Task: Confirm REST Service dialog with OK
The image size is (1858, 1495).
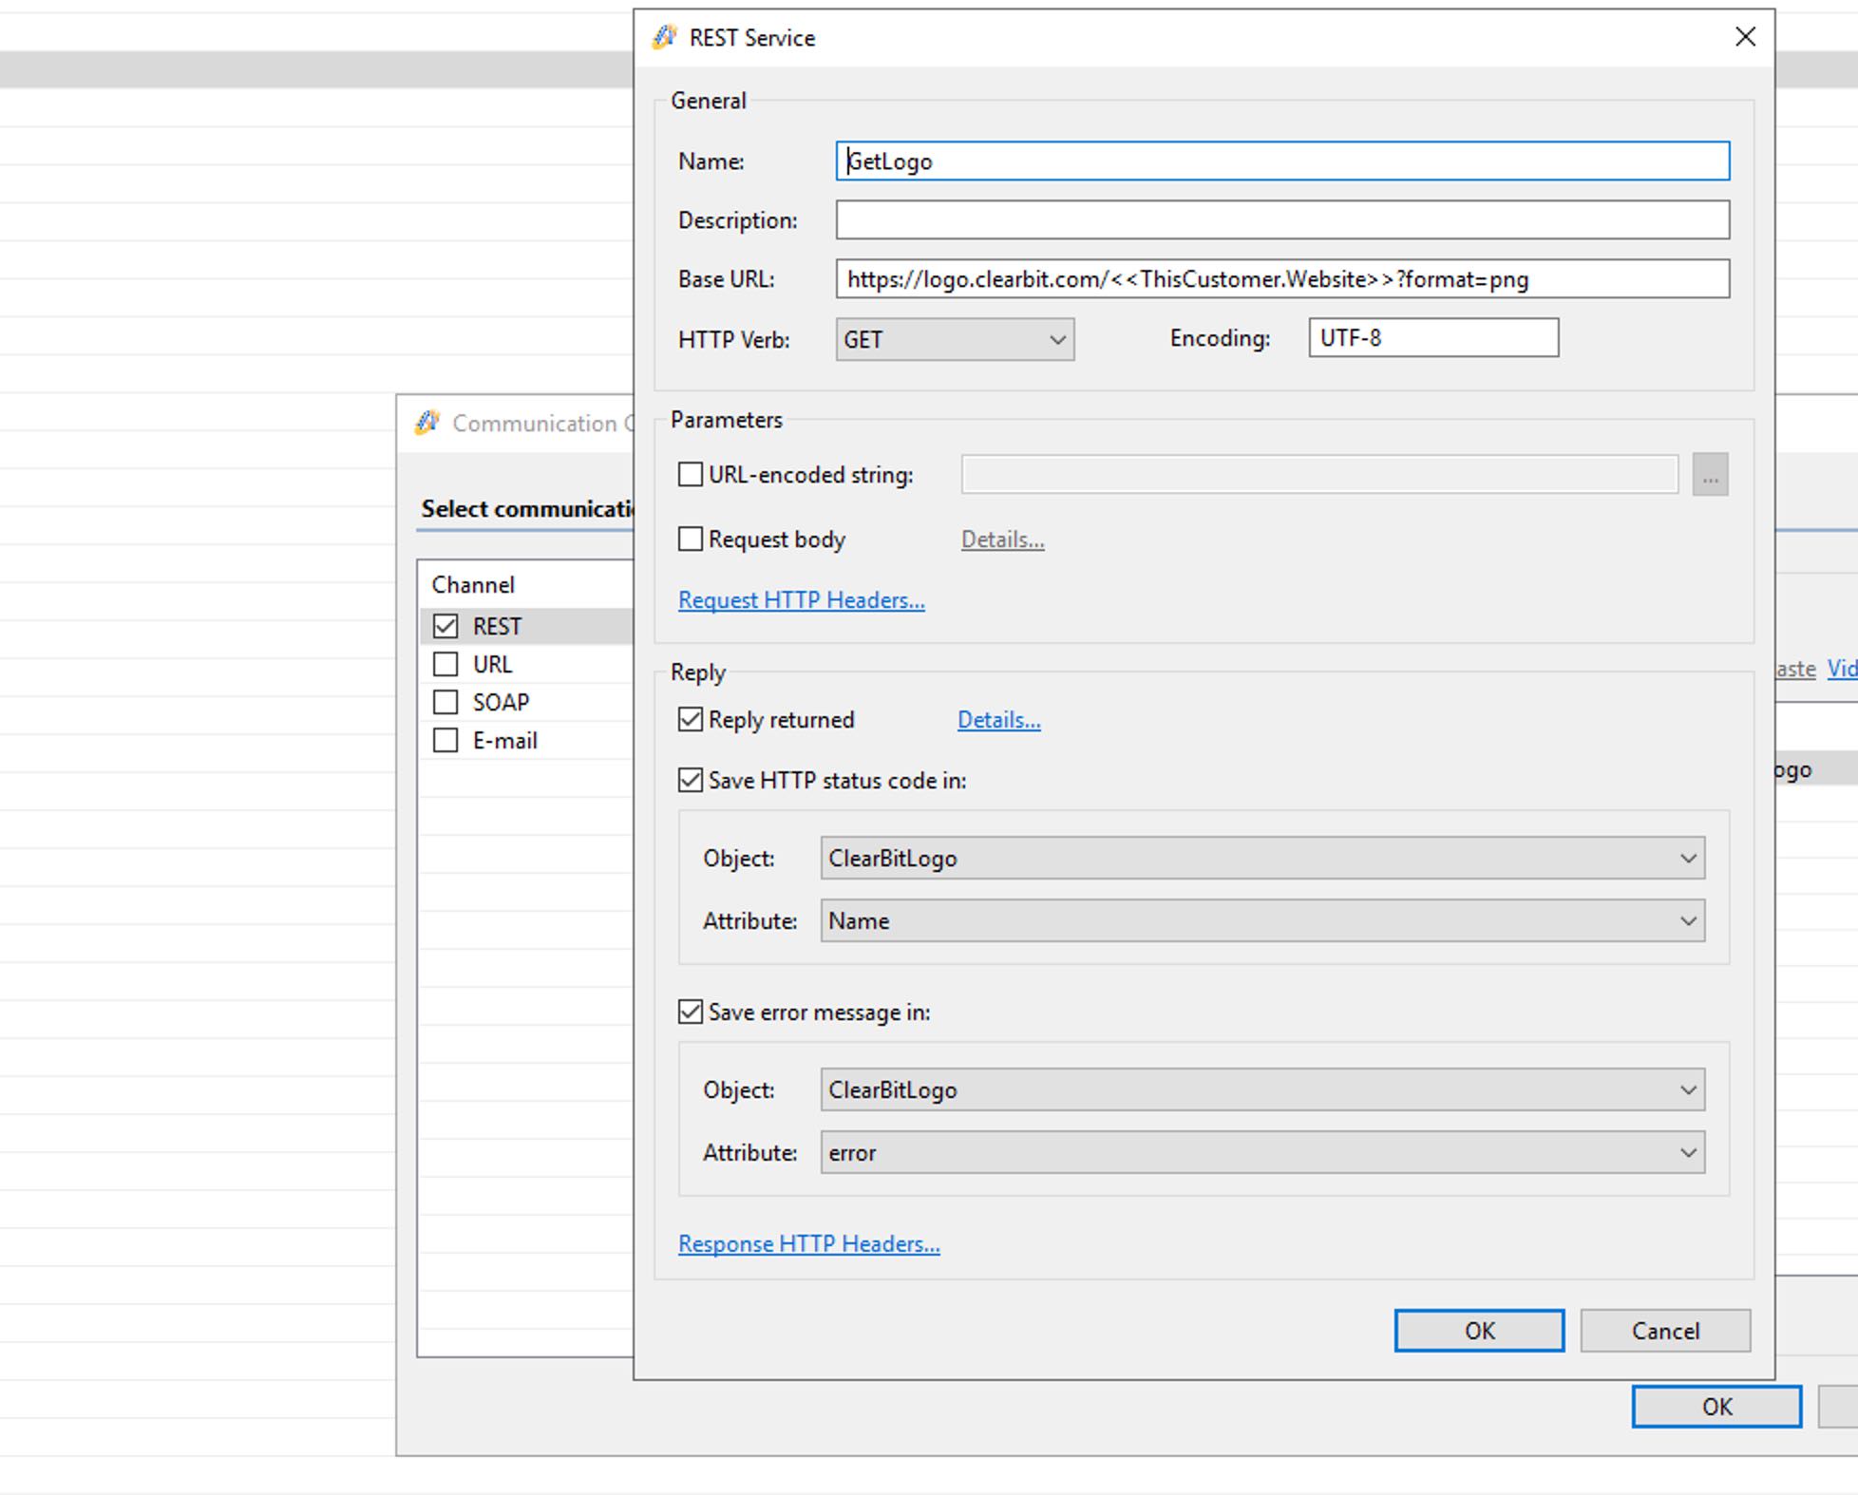Action: (1479, 1331)
